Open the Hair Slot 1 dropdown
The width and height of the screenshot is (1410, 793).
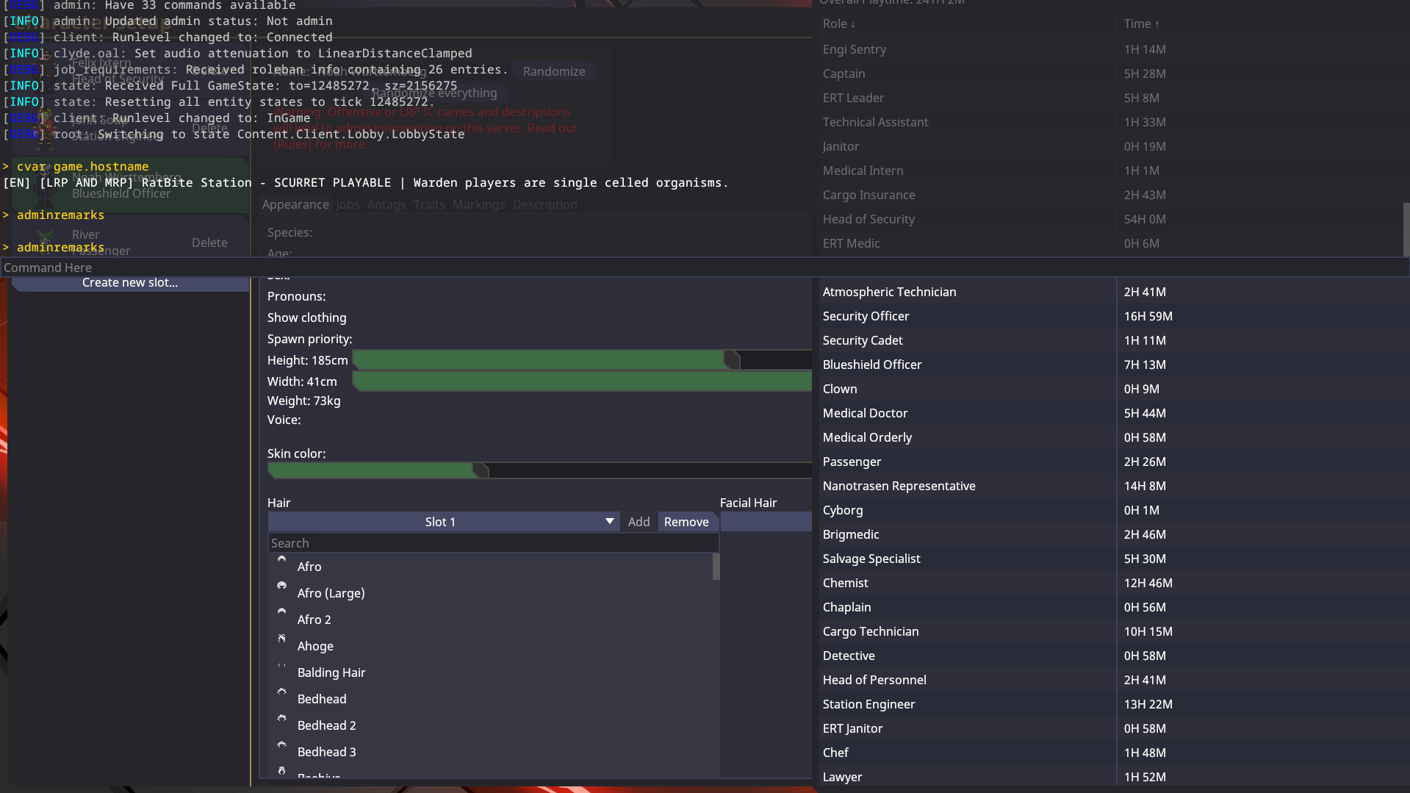443,522
